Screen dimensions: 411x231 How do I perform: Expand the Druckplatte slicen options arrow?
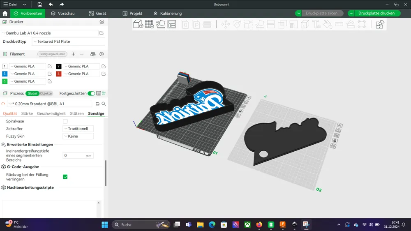[x=298, y=14]
